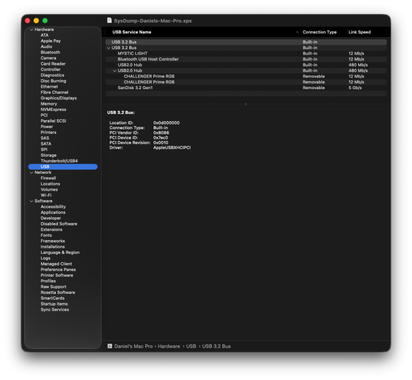Select the first USB 3.2 Bus row
This screenshot has width=412, height=380.
click(246, 42)
